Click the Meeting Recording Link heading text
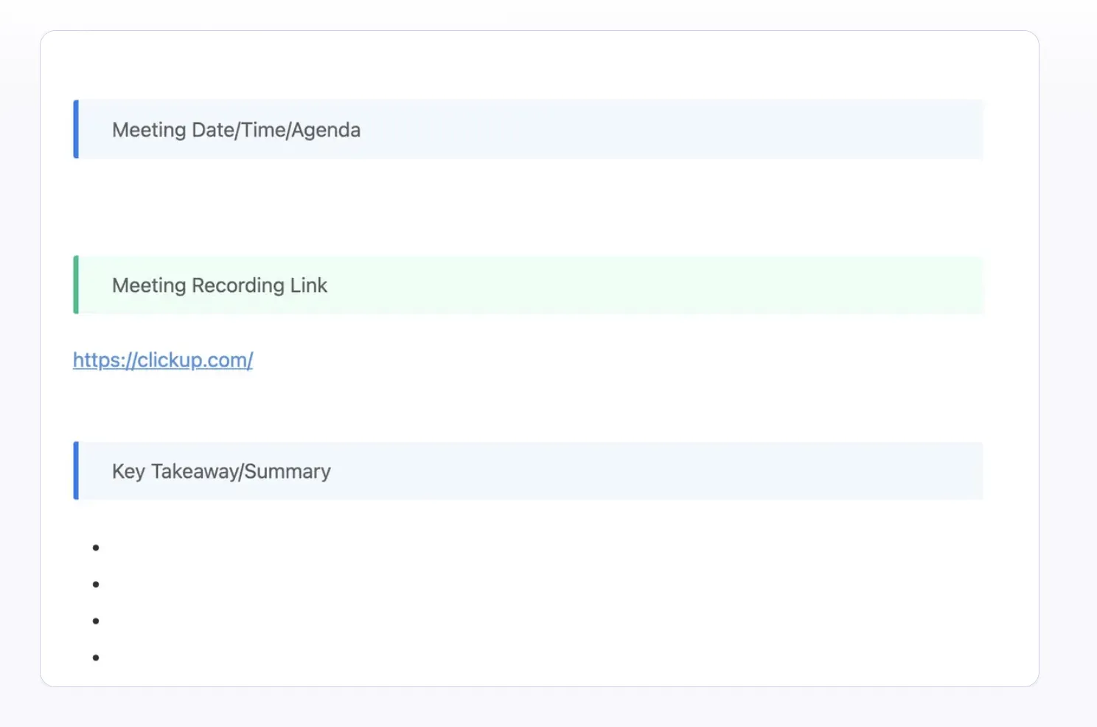 point(220,285)
